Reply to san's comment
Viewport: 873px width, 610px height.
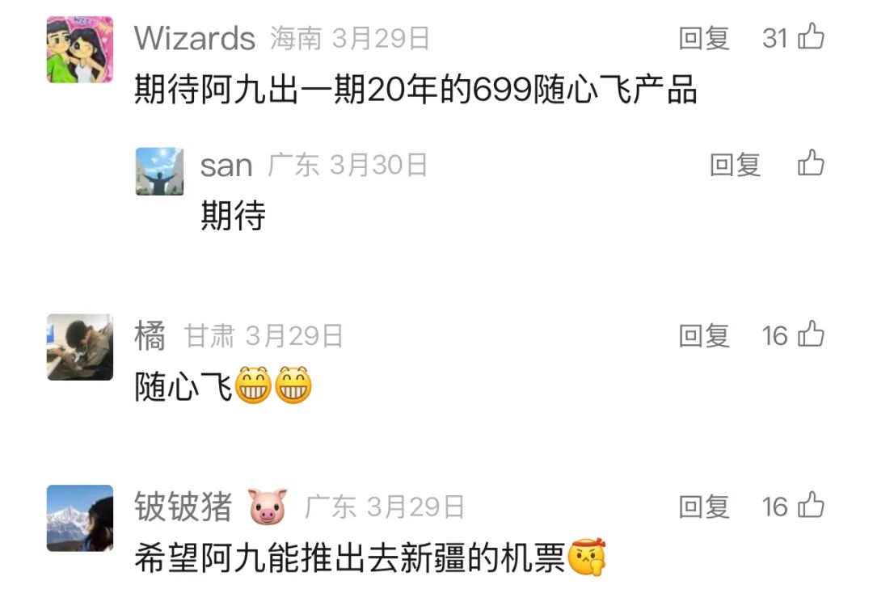click(x=735, y=165)
